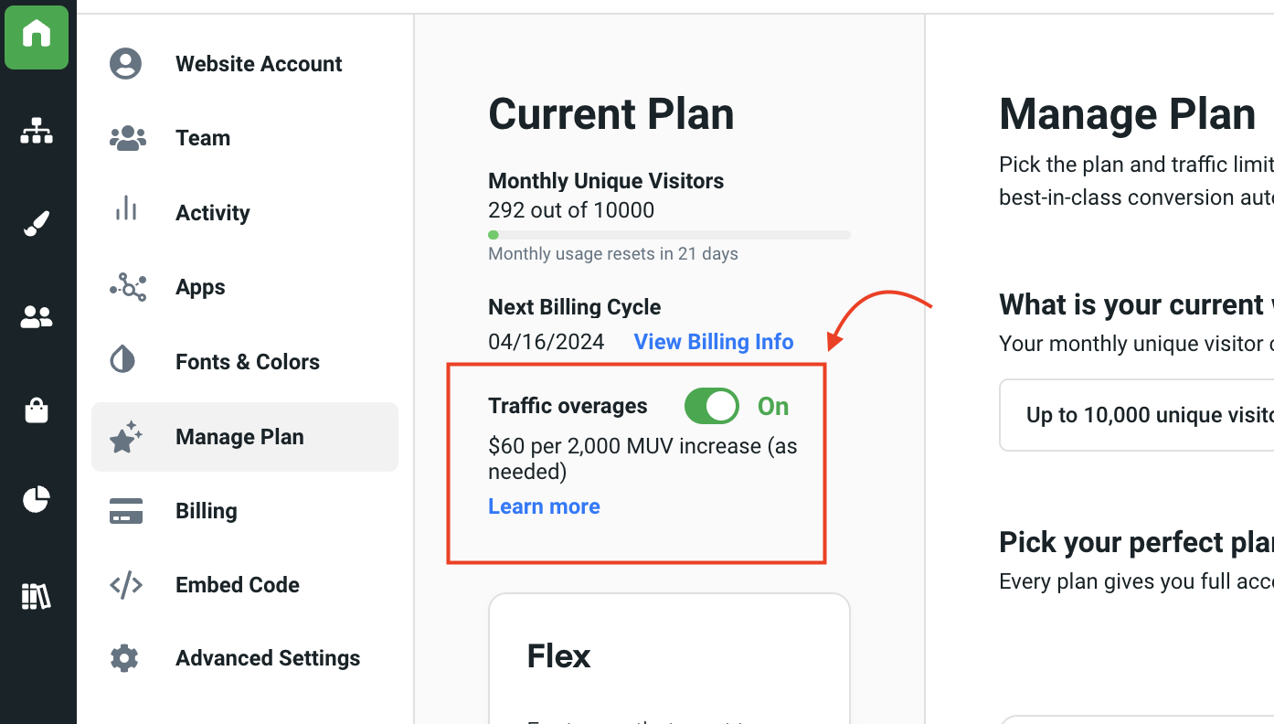The height and width of the screenshot is (724, 1274).
Task: Open the sitemap hierarchy icon in dark sidebar
Action: (x=37, y=132)
